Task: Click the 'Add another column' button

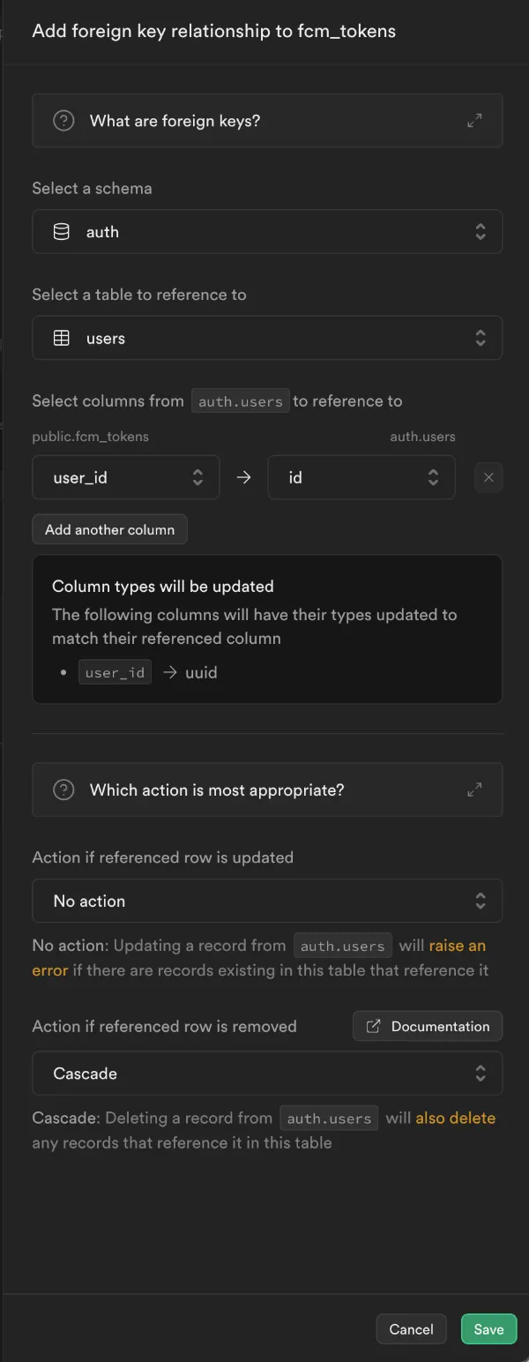Action: point(110,530)
